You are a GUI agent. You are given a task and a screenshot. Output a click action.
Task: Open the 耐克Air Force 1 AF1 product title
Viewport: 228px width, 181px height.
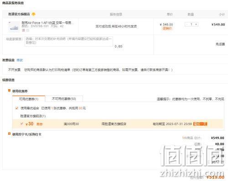pyautogui.click(x=48, y=23)
